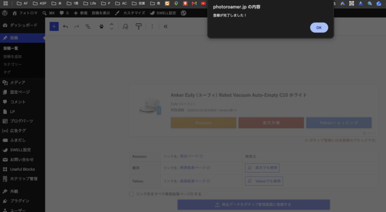
Task: Click the yellow Amazon button
Action: tap(203, 123)
